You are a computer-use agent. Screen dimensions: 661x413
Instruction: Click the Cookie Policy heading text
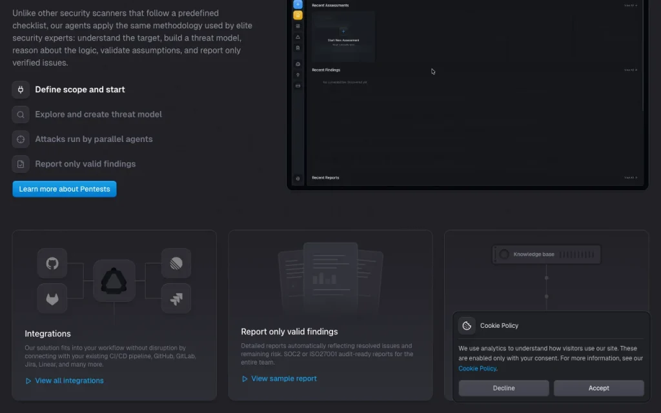click(499, 326)
